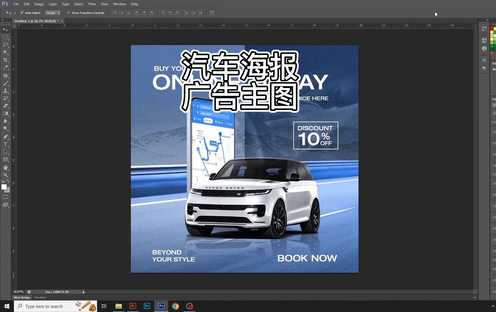Open the Info panel icon
Image resolution: width=496 pixels, height=312 pixels.
tap(484, 49)
